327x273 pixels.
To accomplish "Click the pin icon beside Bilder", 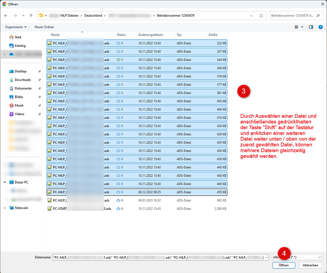I will (x=39, y=97).
